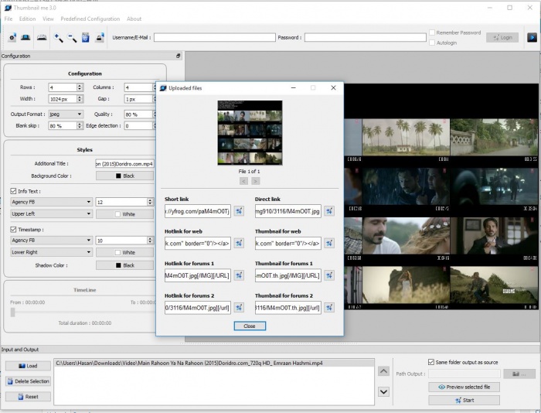Copy the Direct link to clipboard
The height and width of the screenshot is (413, 541).
coord(329,211)
